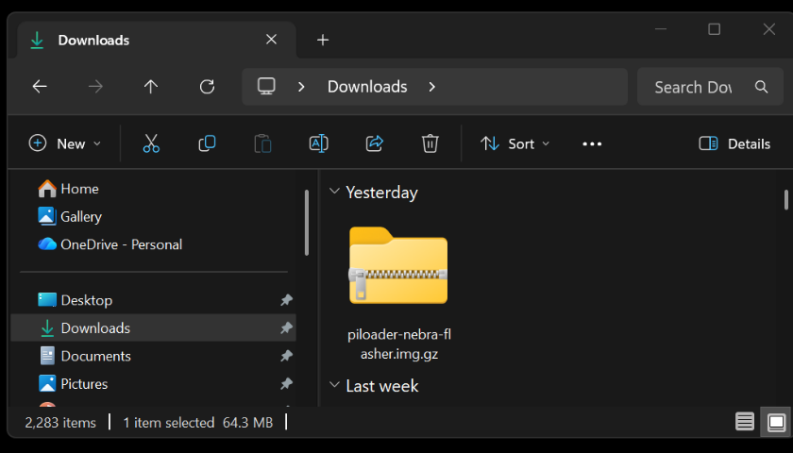Select Downloads in navigation pane

pos(153,327)
